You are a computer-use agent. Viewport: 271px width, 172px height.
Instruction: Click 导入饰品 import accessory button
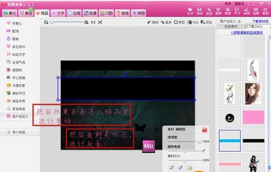tap(20, 132)
